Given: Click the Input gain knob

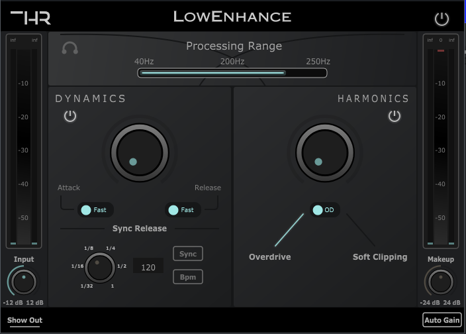Looking at the screenshot, I should click(x=24, y=282).
